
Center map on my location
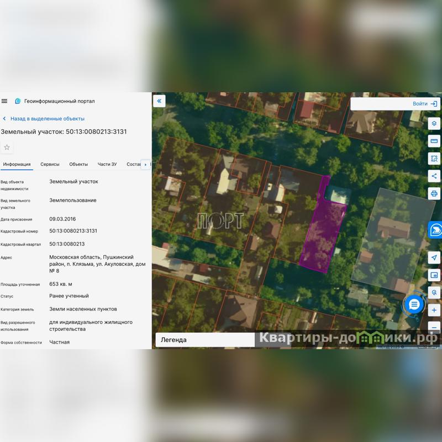point(434,257)
